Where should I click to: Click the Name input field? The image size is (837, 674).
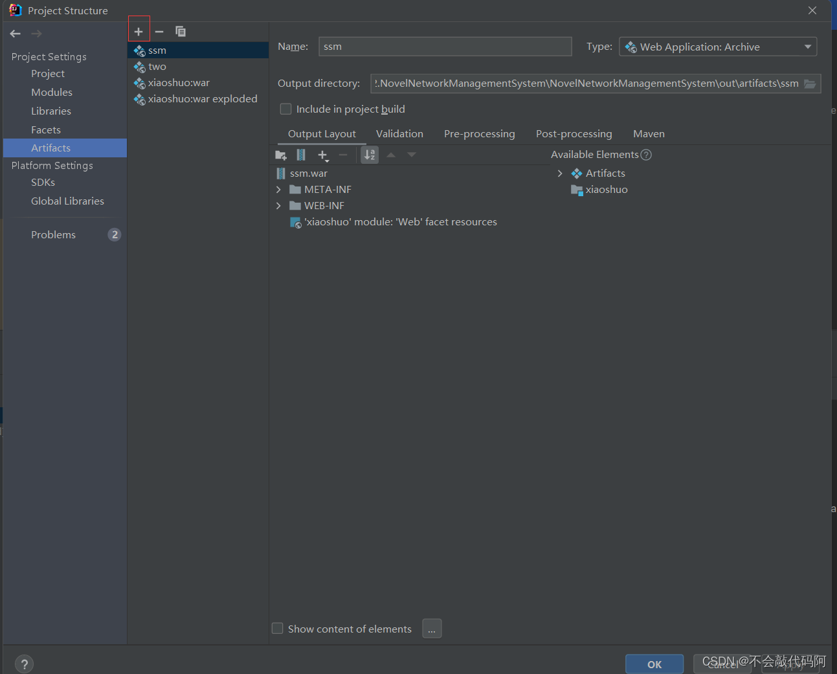[445, 47]
